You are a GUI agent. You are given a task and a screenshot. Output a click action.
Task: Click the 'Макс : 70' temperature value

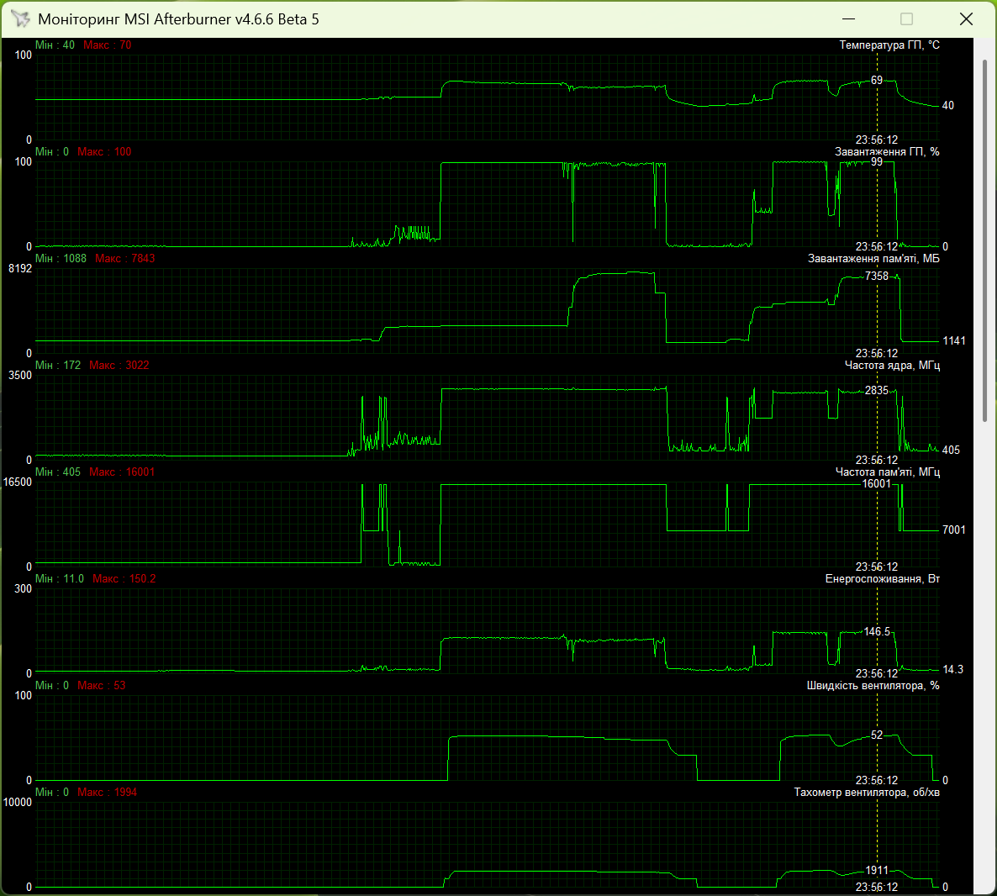pos(108,45)
